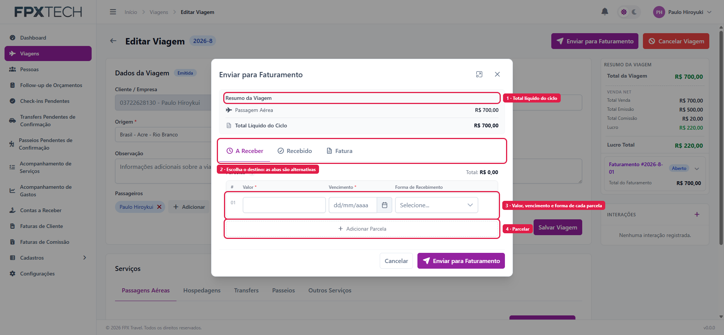Image resolution: width=724 pixels, height=335 pixels.
Task: Click Cancelar in the dialog
Action: tap(396, 261)
